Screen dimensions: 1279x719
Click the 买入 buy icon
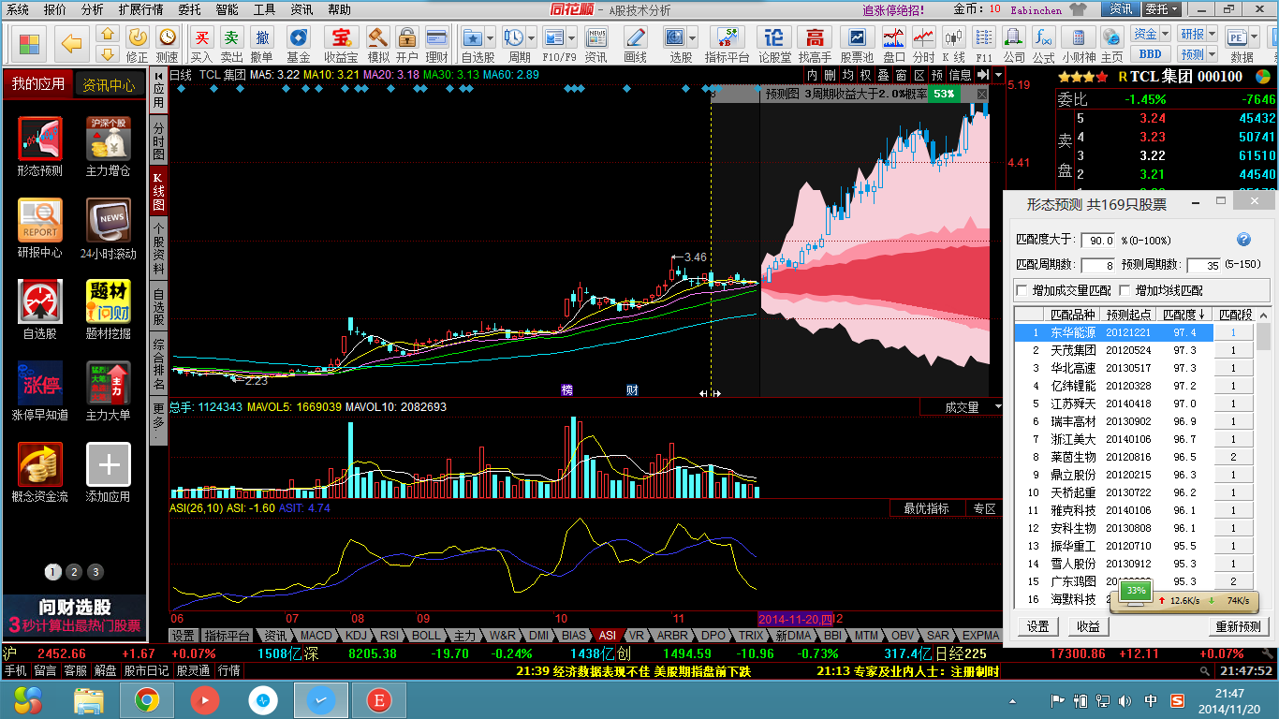pos(201,43)
